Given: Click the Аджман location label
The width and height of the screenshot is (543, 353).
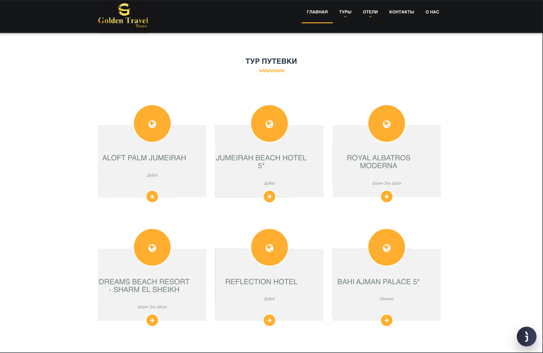Looking at the screenshot, I should tap(387, 299).
